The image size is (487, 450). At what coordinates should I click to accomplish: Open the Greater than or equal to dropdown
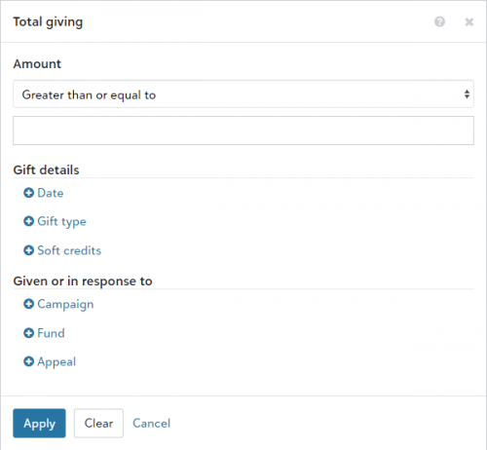pyautogui.click(x=243, y=94)
